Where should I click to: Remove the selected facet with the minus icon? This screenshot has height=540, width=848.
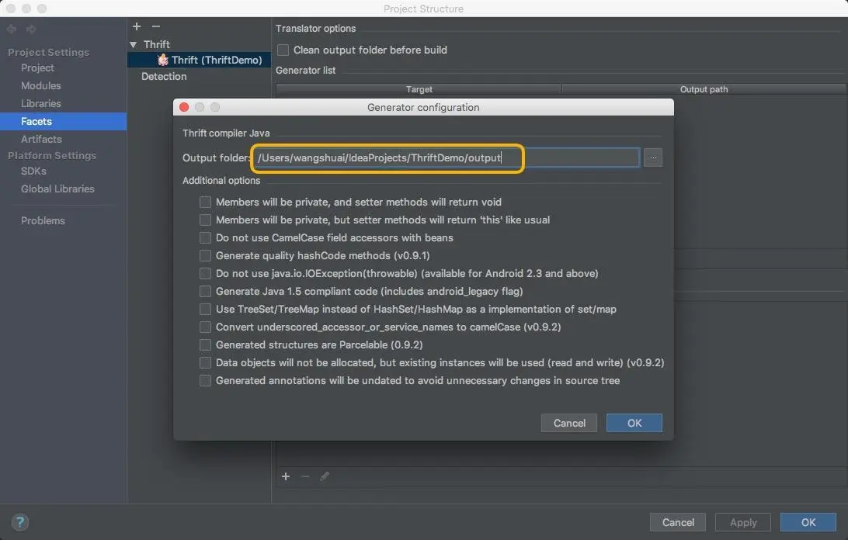click(x=156, y=26)
